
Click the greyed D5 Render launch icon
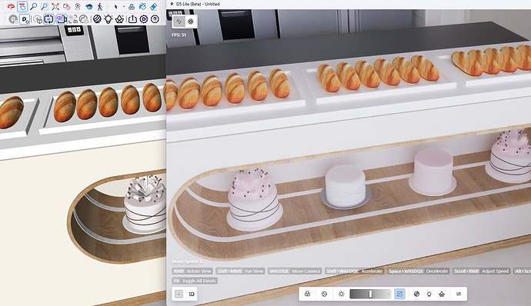pos(13,19)
